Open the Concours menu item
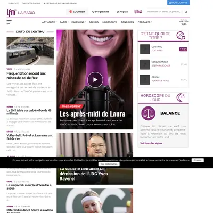Image resolution: width=213 pixels, height=213 pixels. point(127,22)
